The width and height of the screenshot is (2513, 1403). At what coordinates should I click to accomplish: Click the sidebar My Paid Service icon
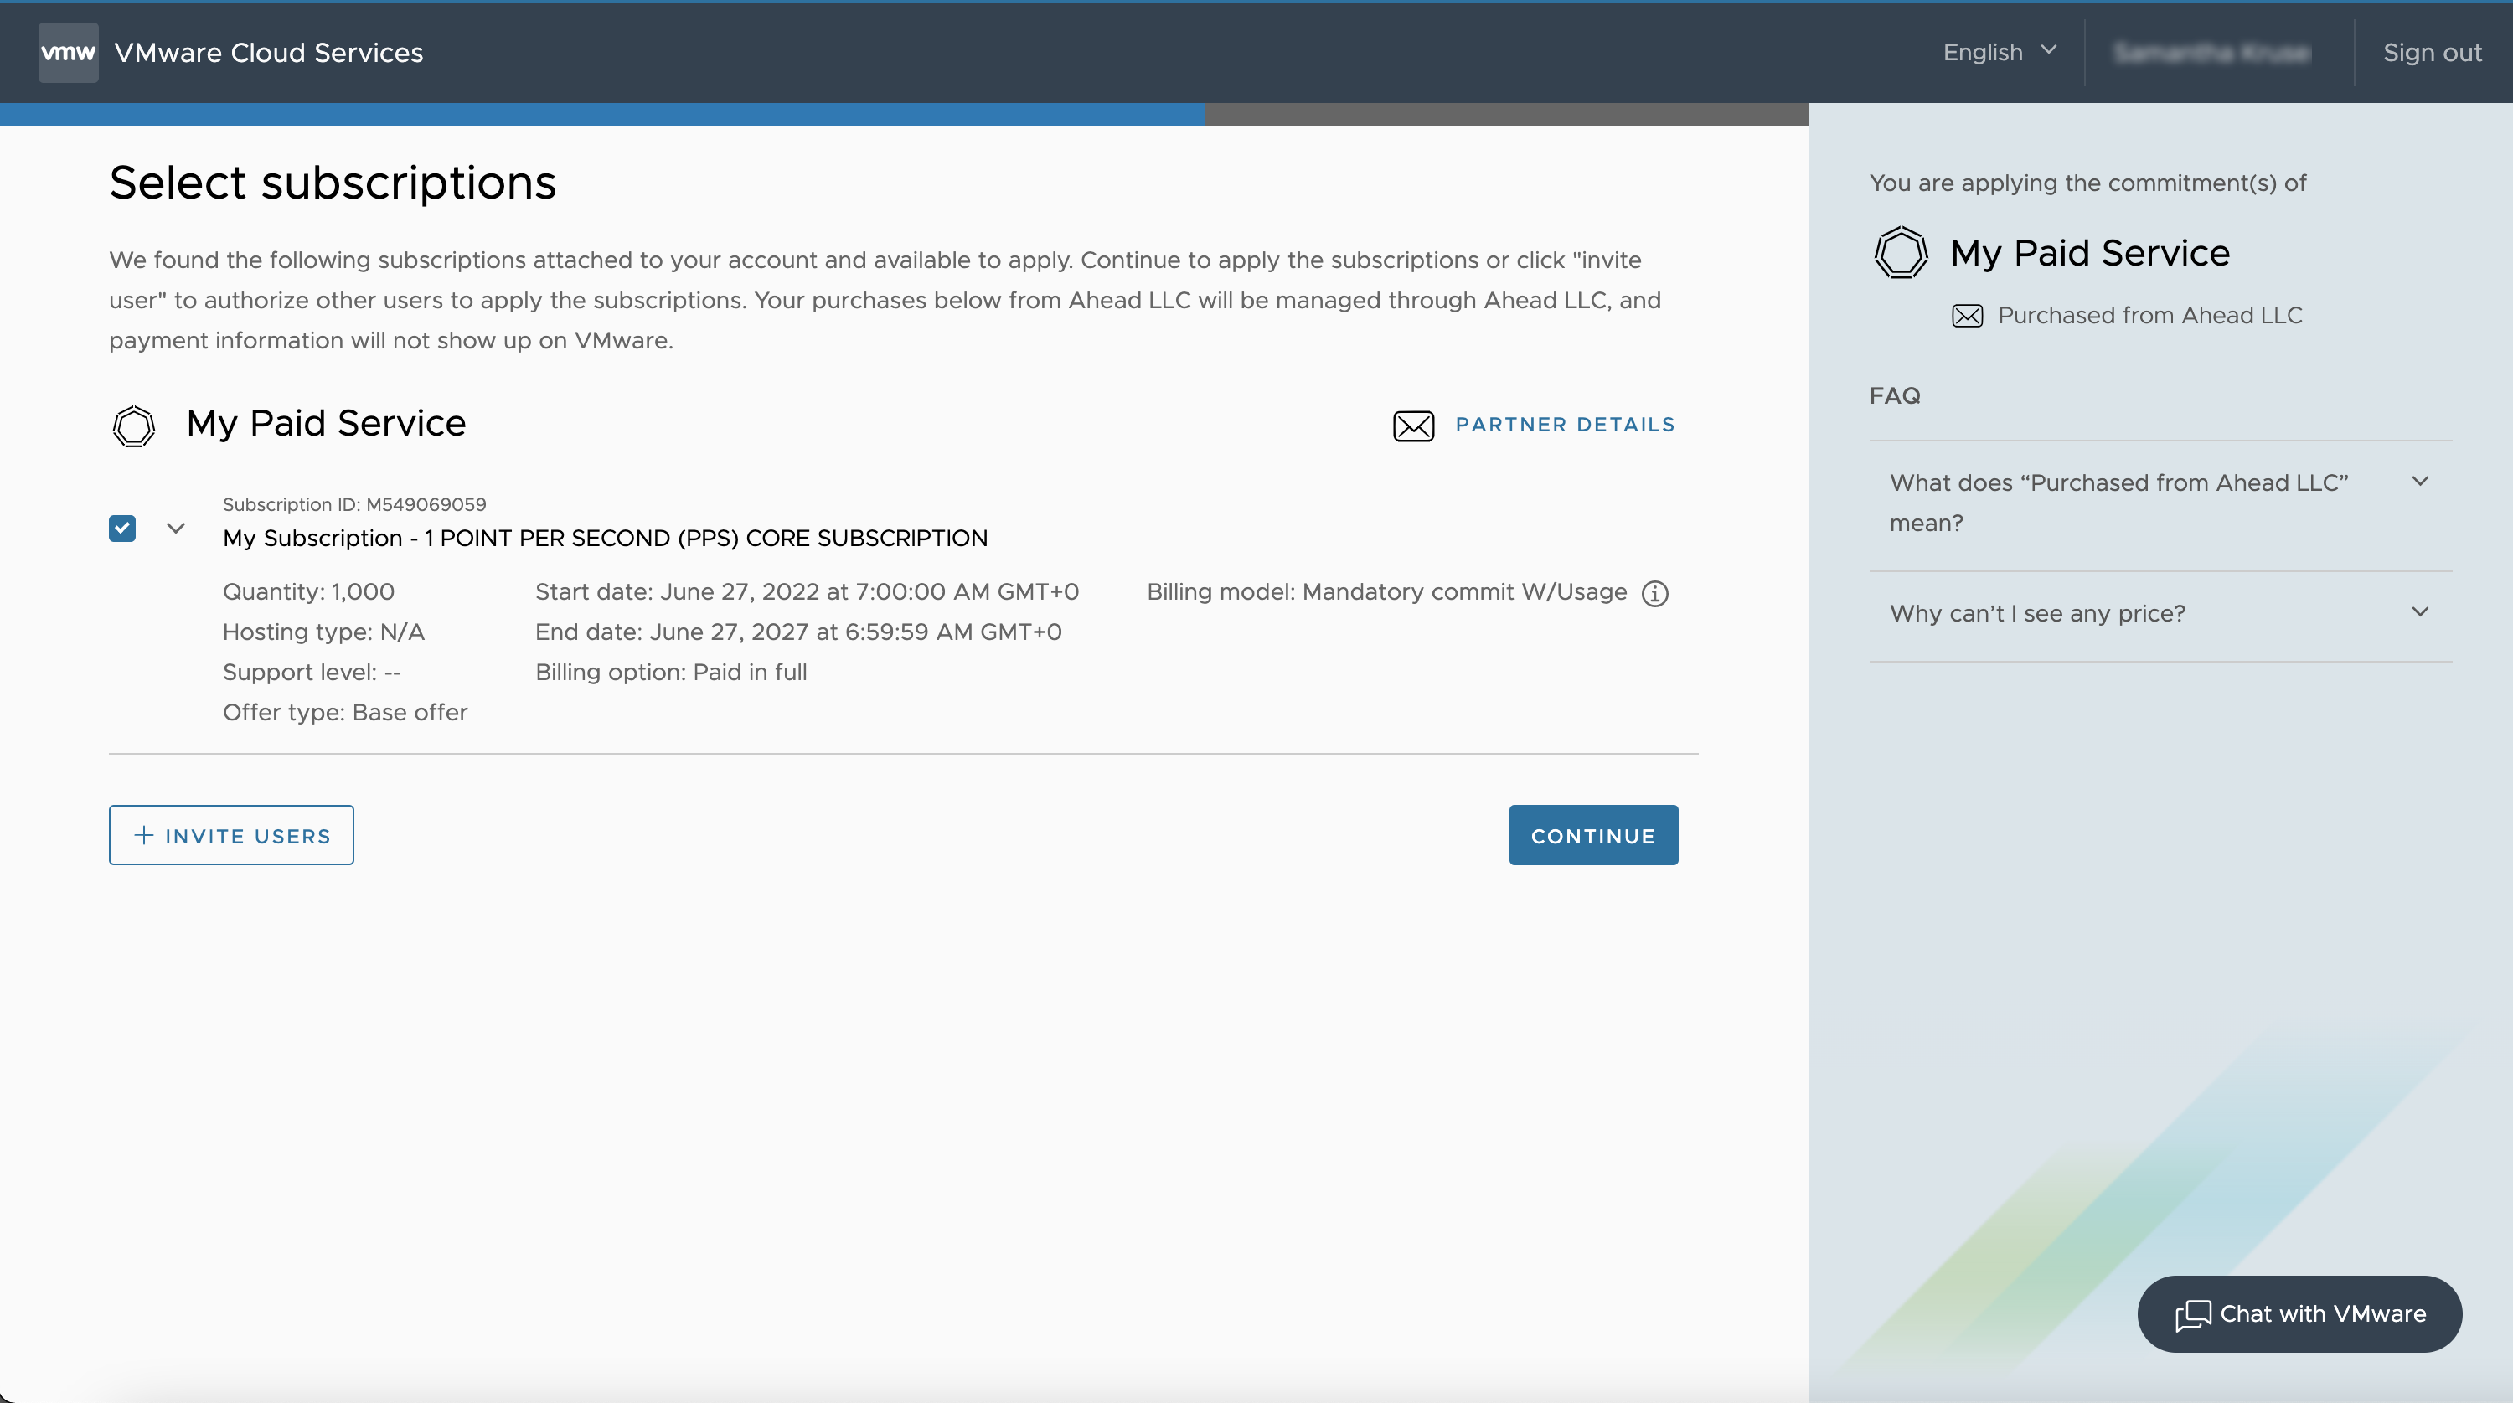(1901, 253)
